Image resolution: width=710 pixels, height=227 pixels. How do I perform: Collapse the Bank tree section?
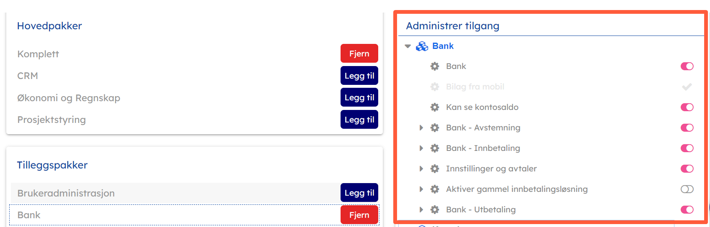pyautogui.click(x=408, y=46)
